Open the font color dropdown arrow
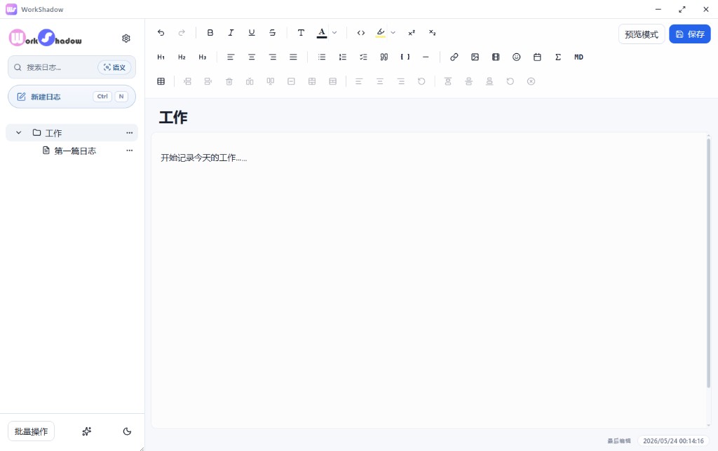This screenshot has height=451, width=718. point(334,32)
